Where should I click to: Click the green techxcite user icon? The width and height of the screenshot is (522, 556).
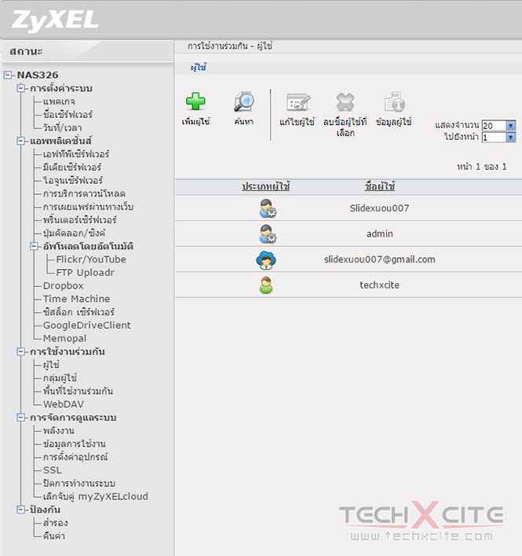pyautogui.click(x=267, y=285)
